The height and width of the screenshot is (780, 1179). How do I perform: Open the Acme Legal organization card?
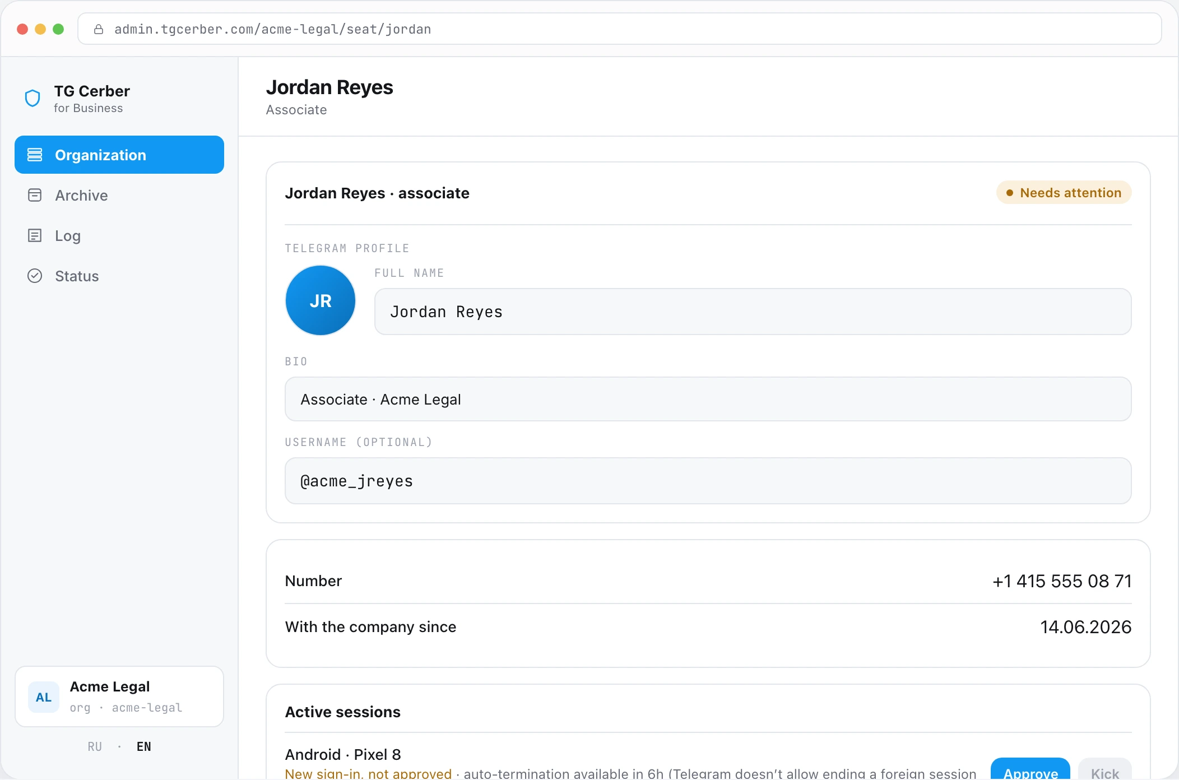click(119, 697)
